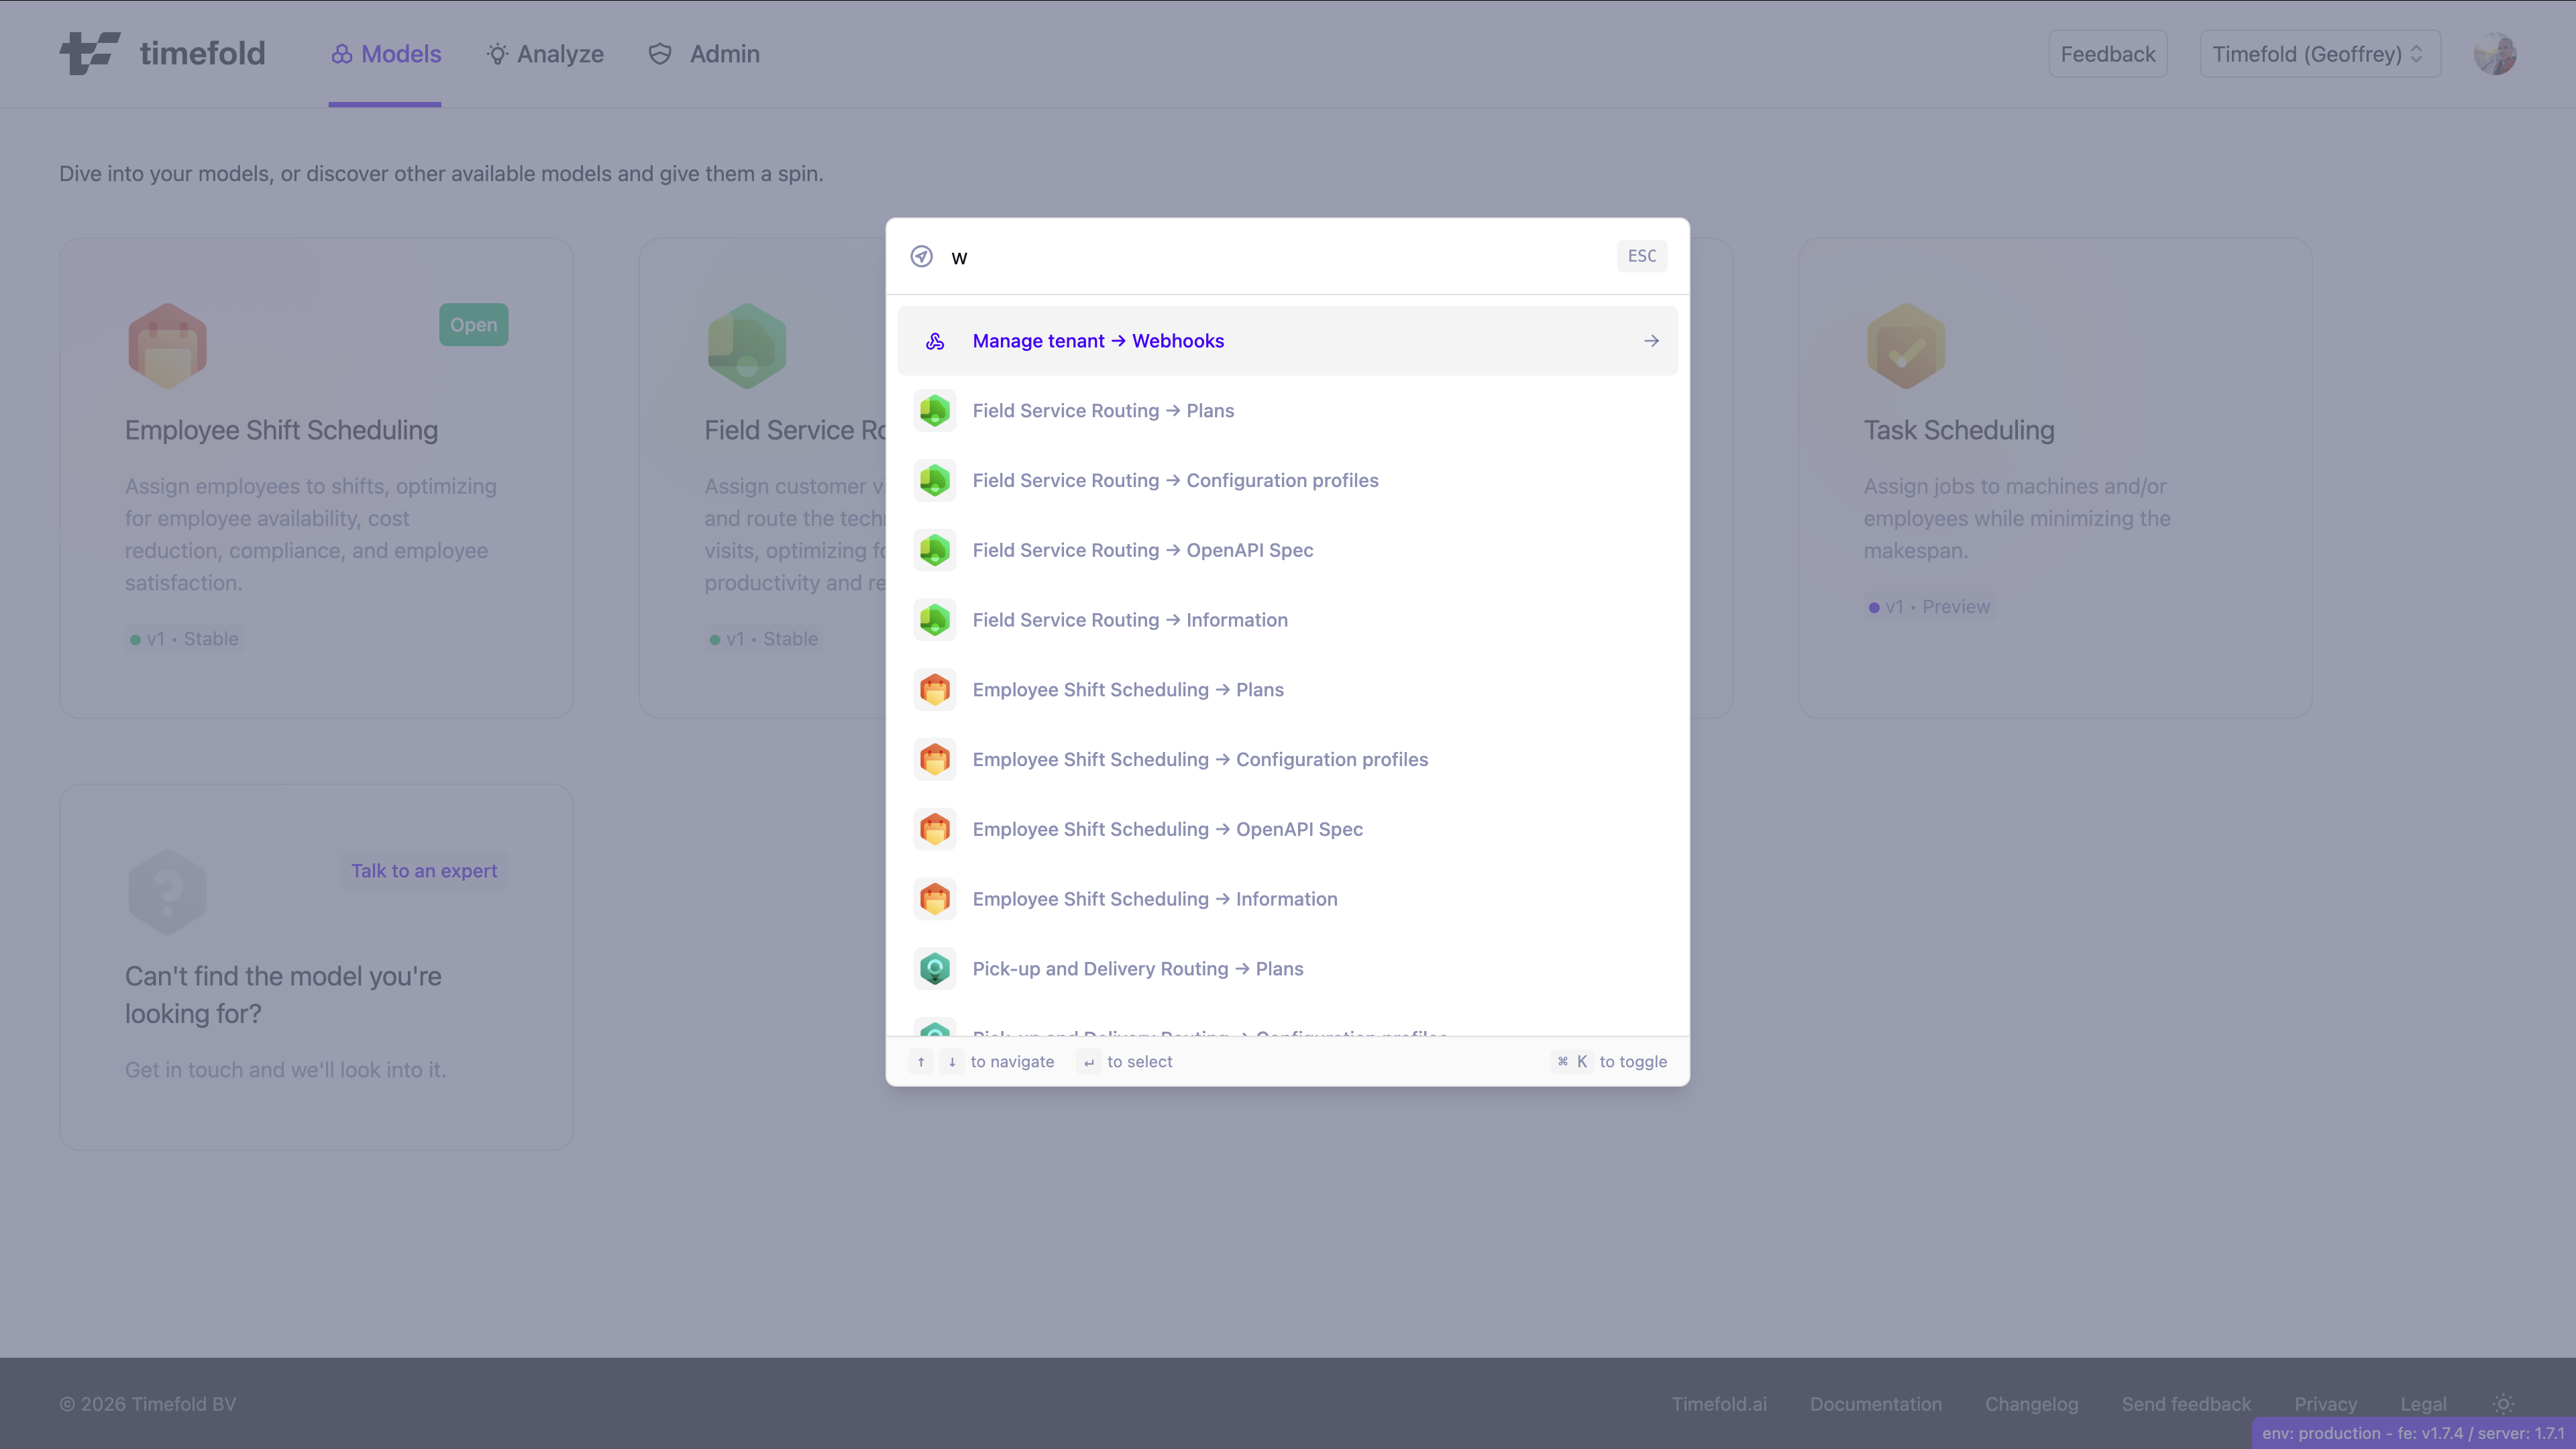Open Employee Shift Scheduling → OpenAPI Spec
Screen dimensions: 2576x1449
1287,829
